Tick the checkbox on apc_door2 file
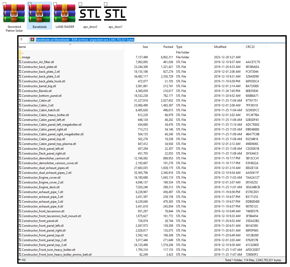 pyautogui.click(x=80, y=4)
